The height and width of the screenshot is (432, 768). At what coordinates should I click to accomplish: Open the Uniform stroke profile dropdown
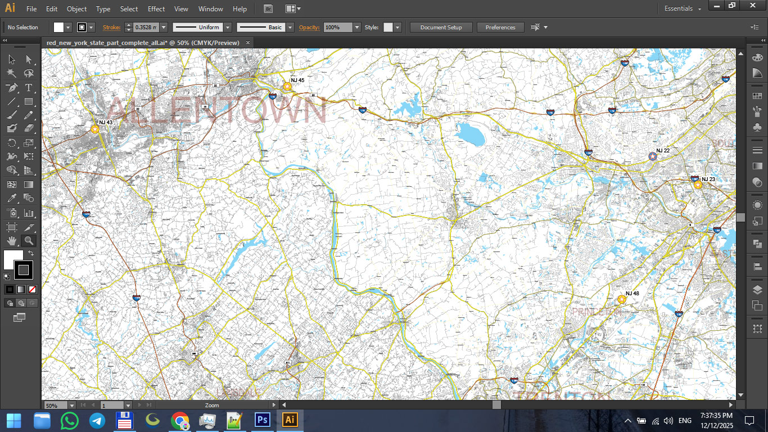(228, 27)
